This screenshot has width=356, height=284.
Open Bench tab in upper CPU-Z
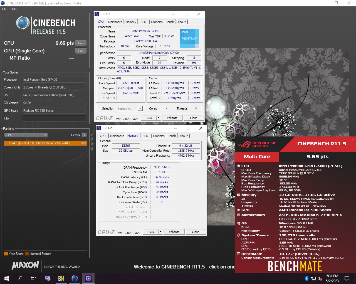pyautogui.click(x=170, y=22)
